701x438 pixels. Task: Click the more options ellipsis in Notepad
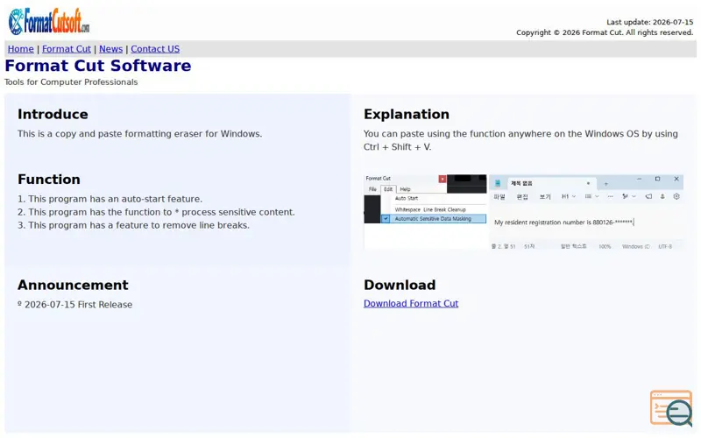[610, 196]
